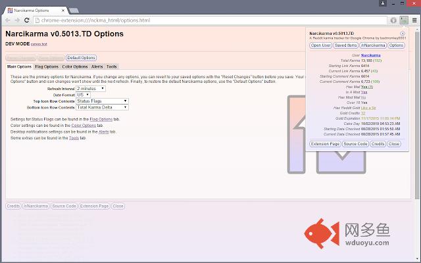Screen dimensions: 421x263
Task: Click Close button in the popup
Action: coord(394,144)
